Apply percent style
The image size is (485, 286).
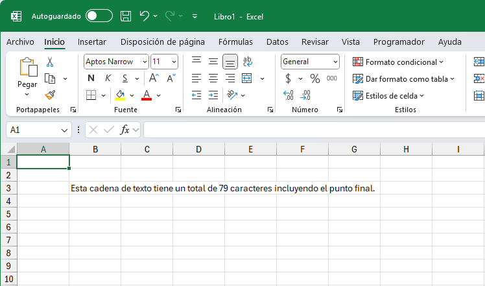click(315, 78)
